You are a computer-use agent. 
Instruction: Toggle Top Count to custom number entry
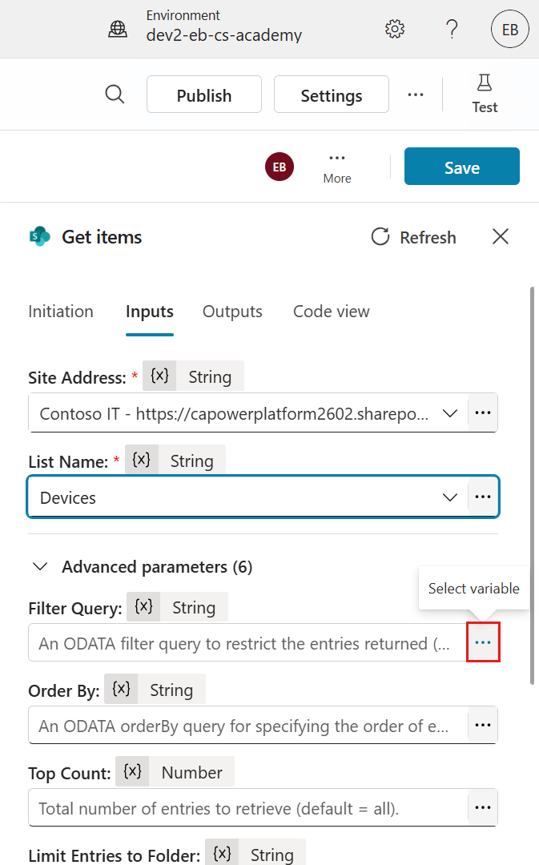(483, 807)
